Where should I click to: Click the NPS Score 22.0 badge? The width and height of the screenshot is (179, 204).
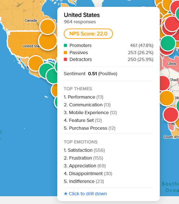pos(88,34)
